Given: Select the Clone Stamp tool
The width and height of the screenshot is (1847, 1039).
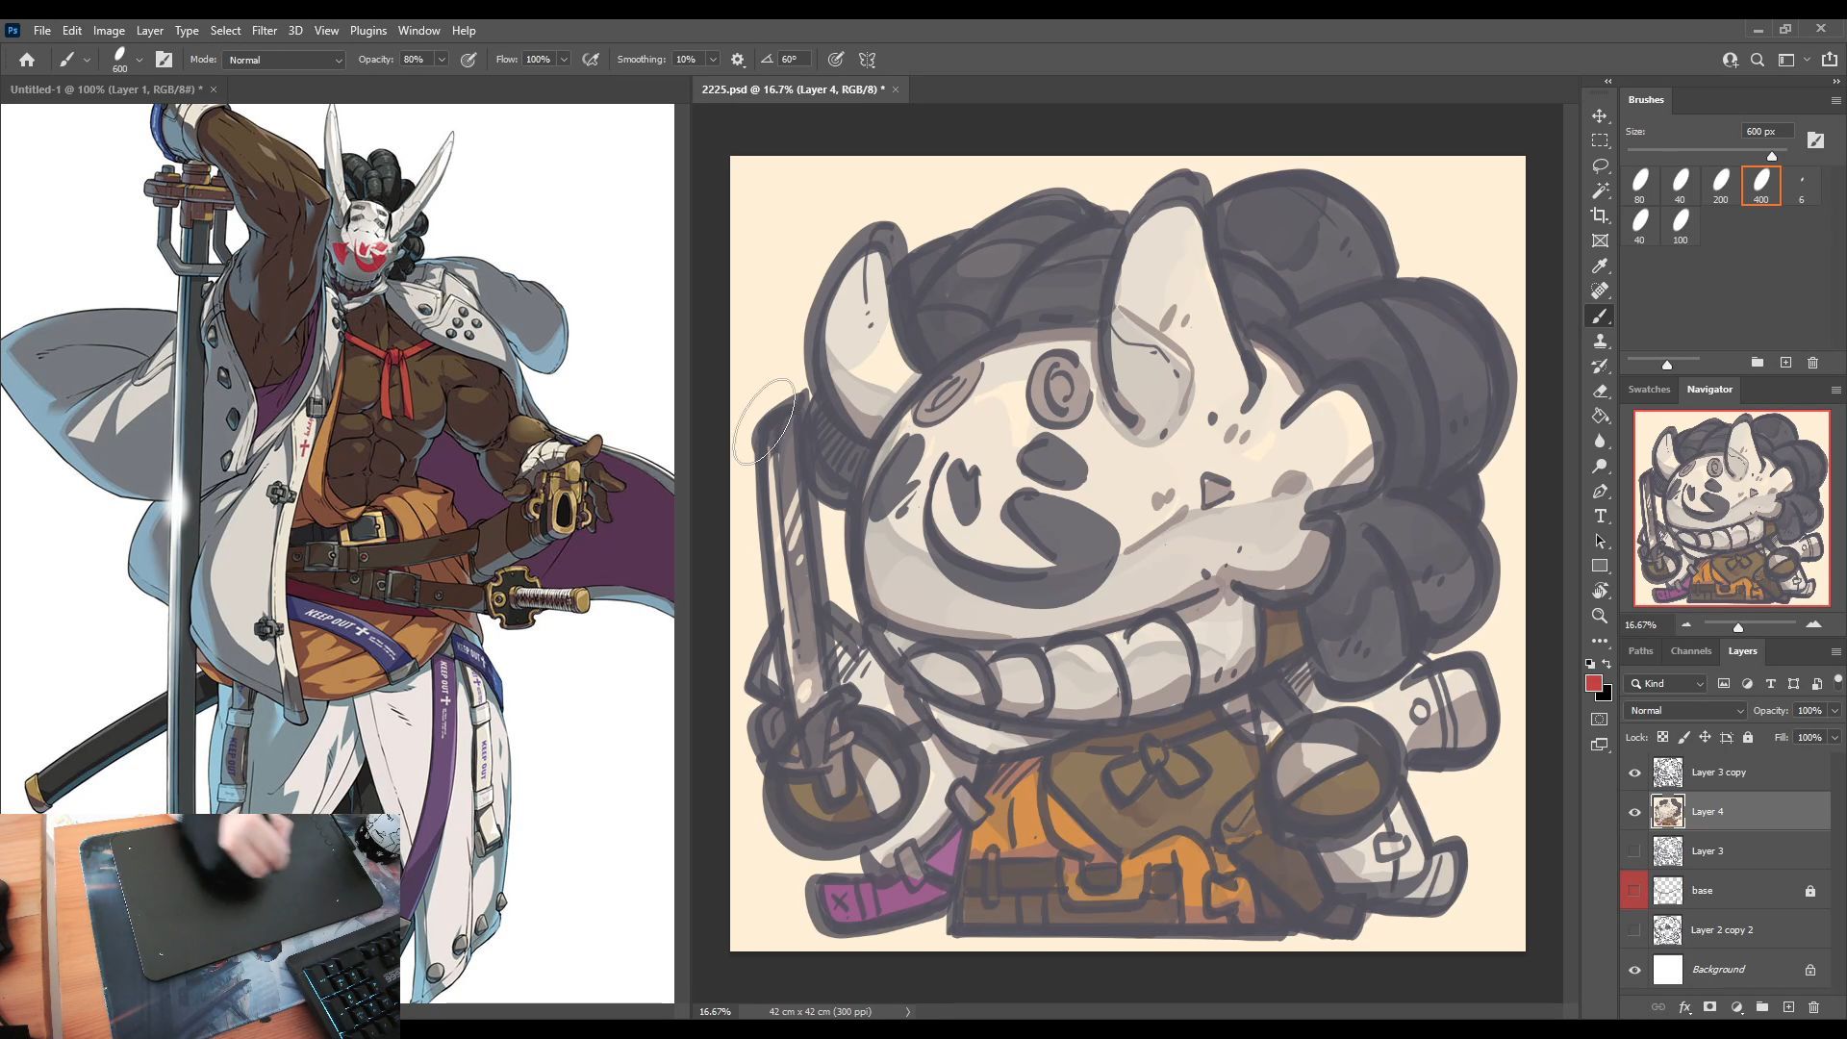Looking at the screenshot, I should click(1600, 342).
